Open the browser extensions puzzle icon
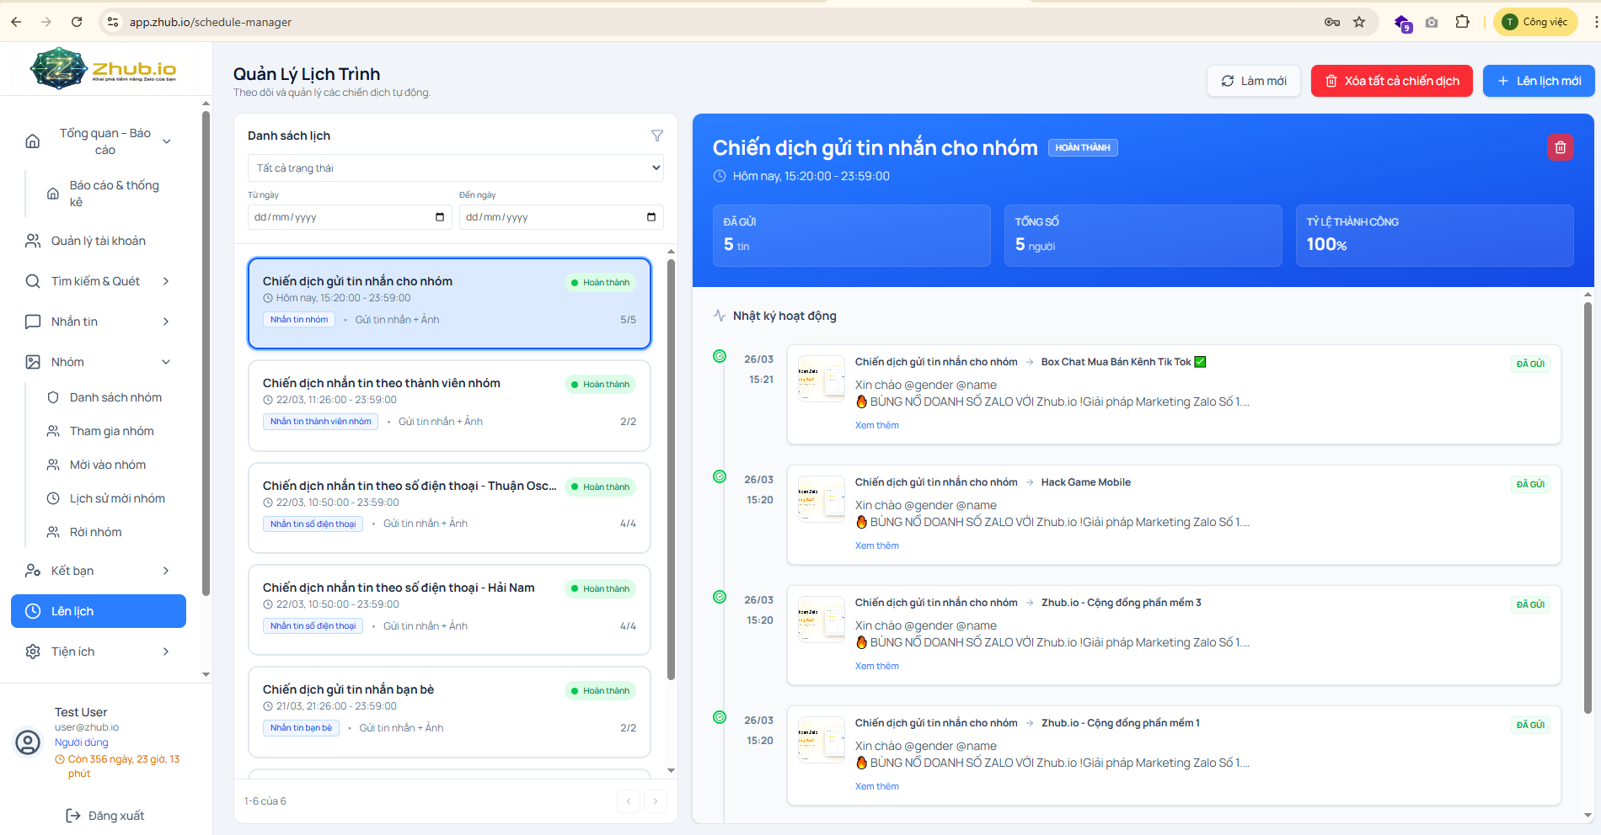Screen dimensions: 1601x835 click(x=1463, y=22)
